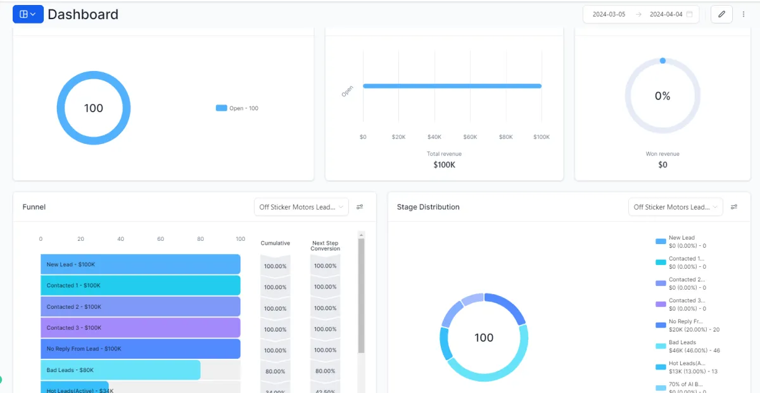Toggle the Open - 100 legend item
Viewport: 760px width, 393px height.
(237, 108)
